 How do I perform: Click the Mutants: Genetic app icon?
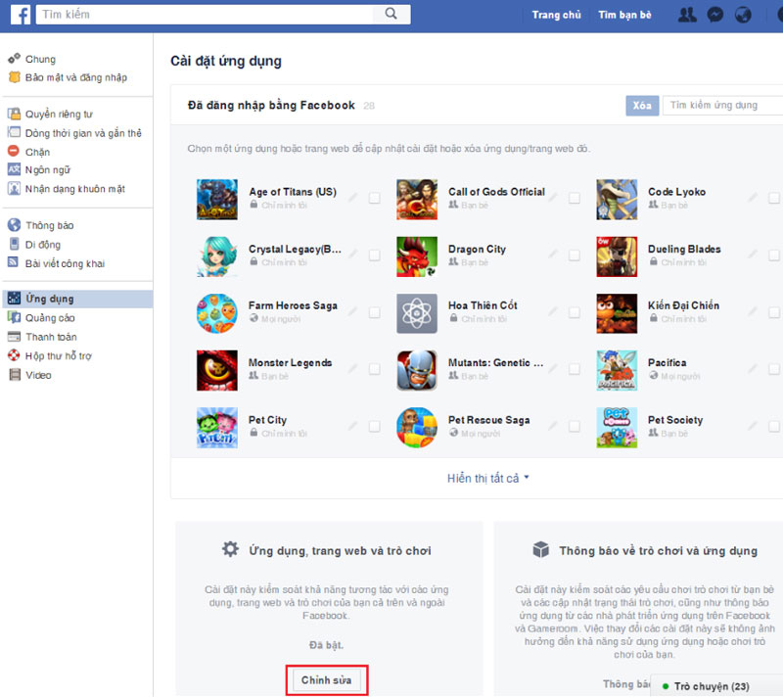point(417,370)
